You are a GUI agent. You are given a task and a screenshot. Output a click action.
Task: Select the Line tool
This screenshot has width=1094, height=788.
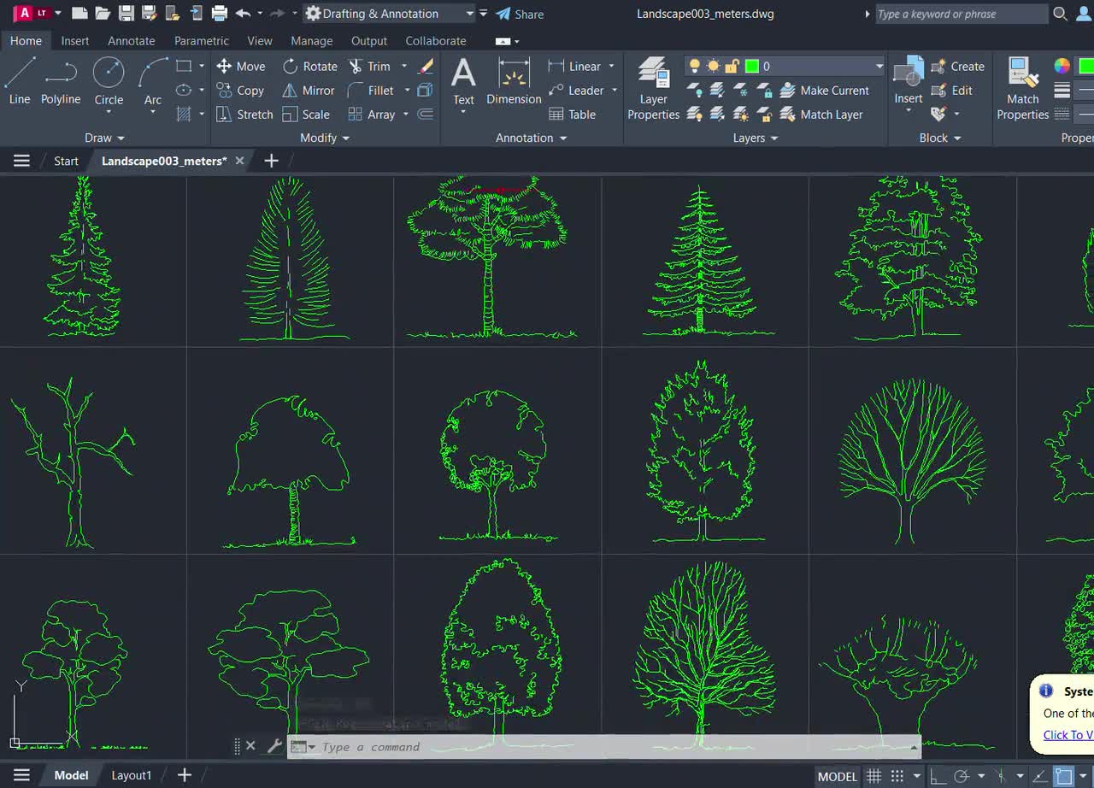pos(19,81)
